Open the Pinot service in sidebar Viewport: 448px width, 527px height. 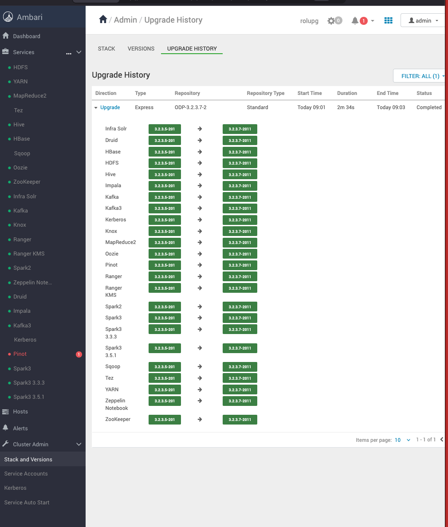click(x=20, y=354)
